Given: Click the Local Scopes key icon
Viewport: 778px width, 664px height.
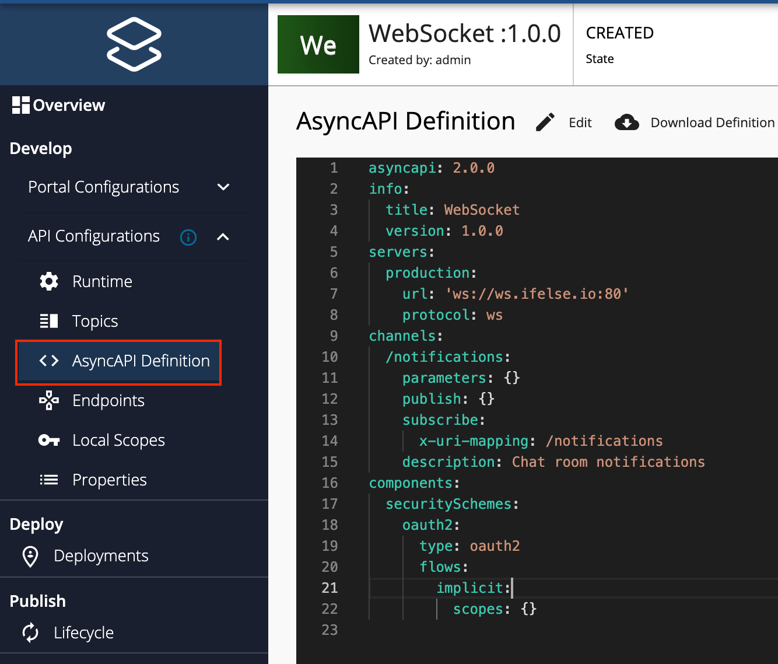Looking at the screenshot, I should click(49, 440).
